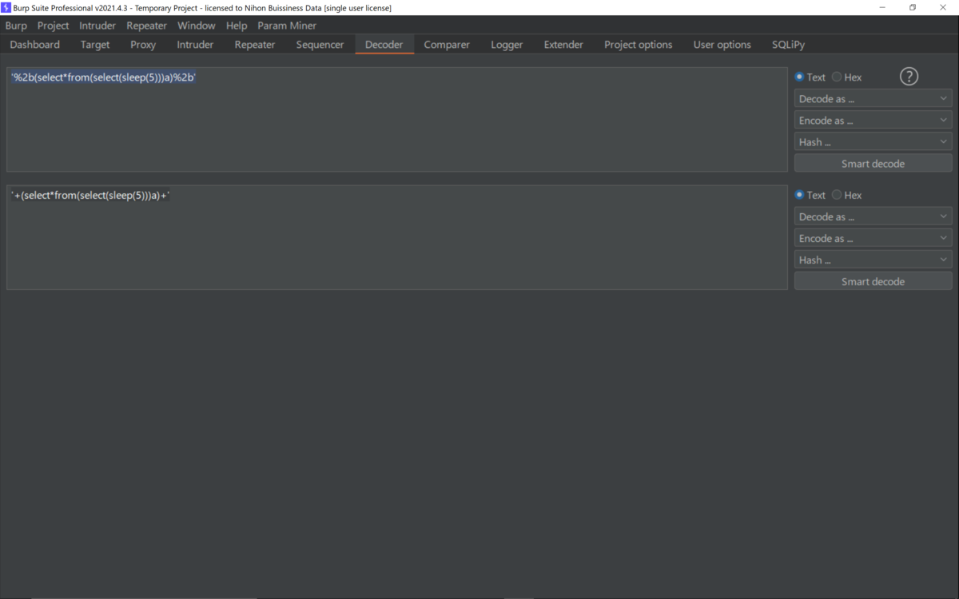Switch to the Logger tab
The width and height of the screenshot is (959, 599).
tap(507, 45)
